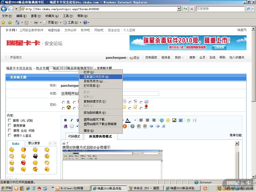Image resolution: width=256 pixels, height=192 pixels.
Task: Click the Print icon in command bar
Action: point(36,22)
